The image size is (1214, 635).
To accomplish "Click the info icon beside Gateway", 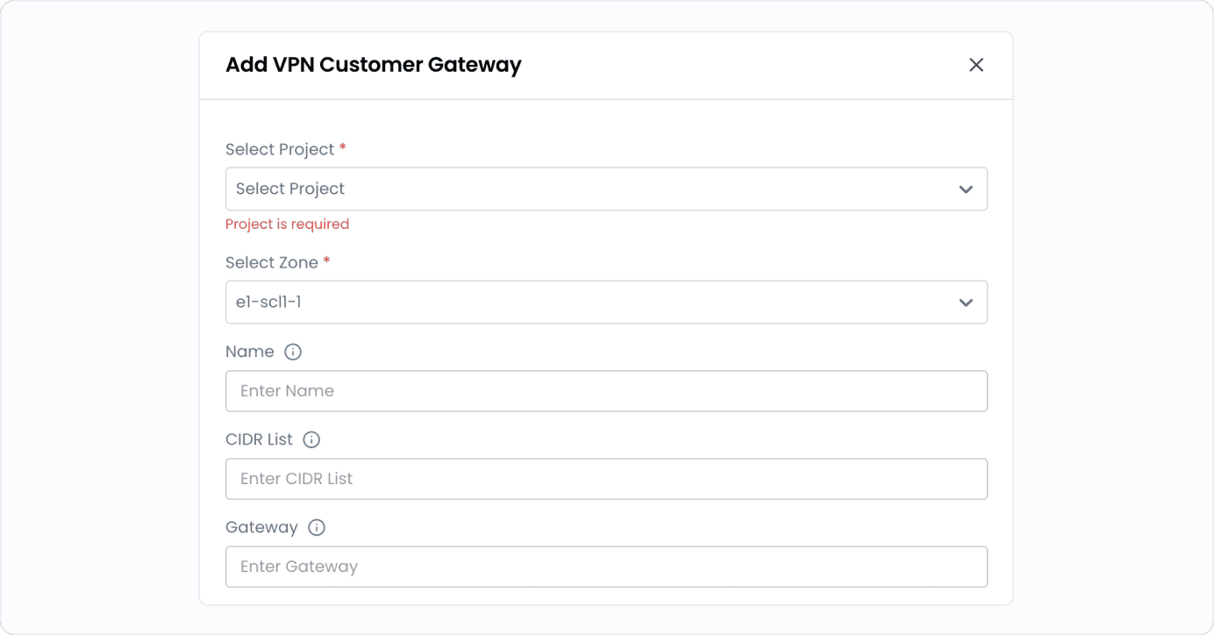I will point(316,527).
